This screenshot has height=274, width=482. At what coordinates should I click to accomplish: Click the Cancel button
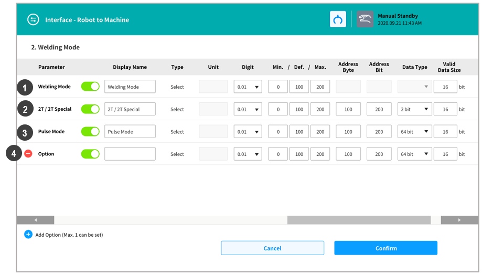click(x=272, y=248)
